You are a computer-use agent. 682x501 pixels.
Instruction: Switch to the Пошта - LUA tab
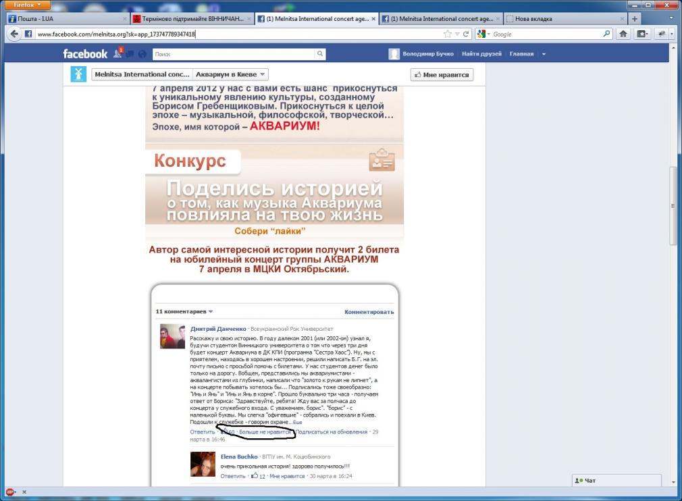coord(68,19)
